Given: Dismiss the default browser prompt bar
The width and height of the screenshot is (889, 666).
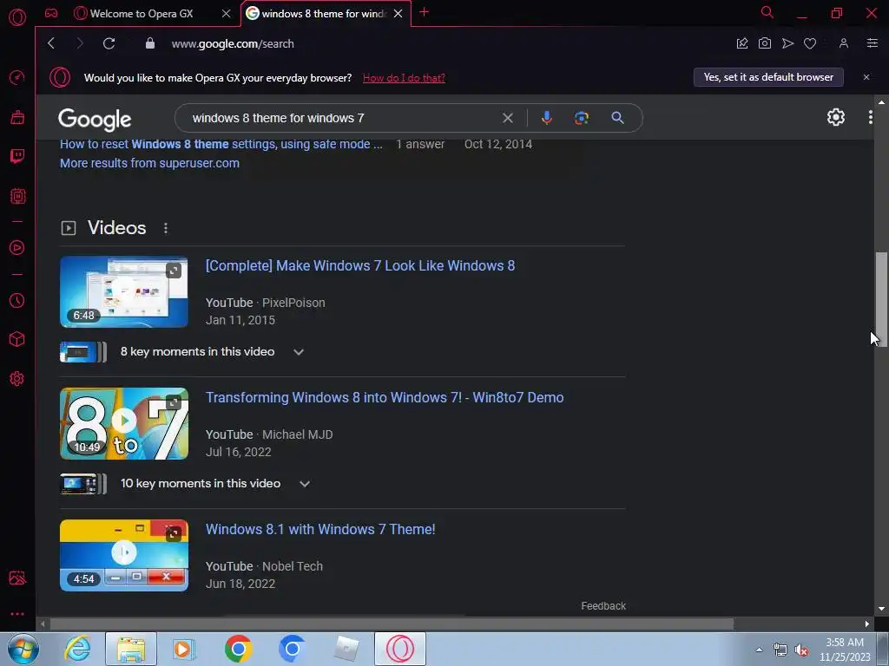Looking at the screenshot, I should [x=866, y=77].
